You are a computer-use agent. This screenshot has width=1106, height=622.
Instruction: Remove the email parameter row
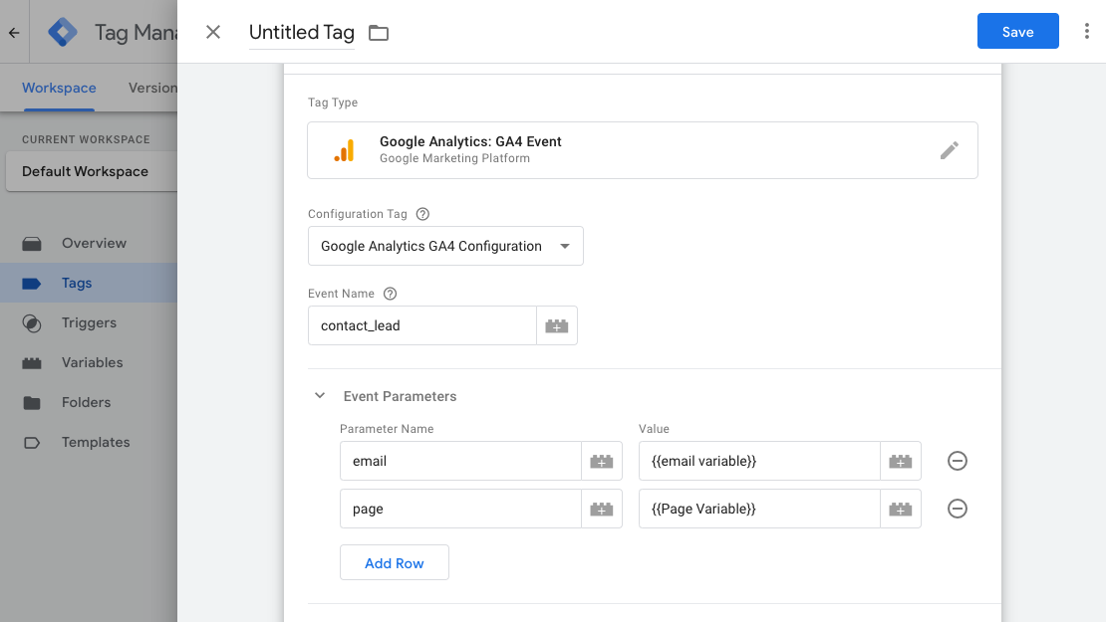tap(957, 461)
